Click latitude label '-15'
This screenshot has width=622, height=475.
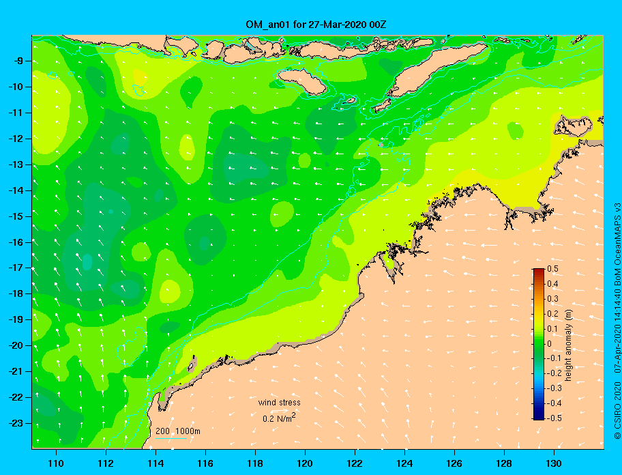tap(17, 216)
